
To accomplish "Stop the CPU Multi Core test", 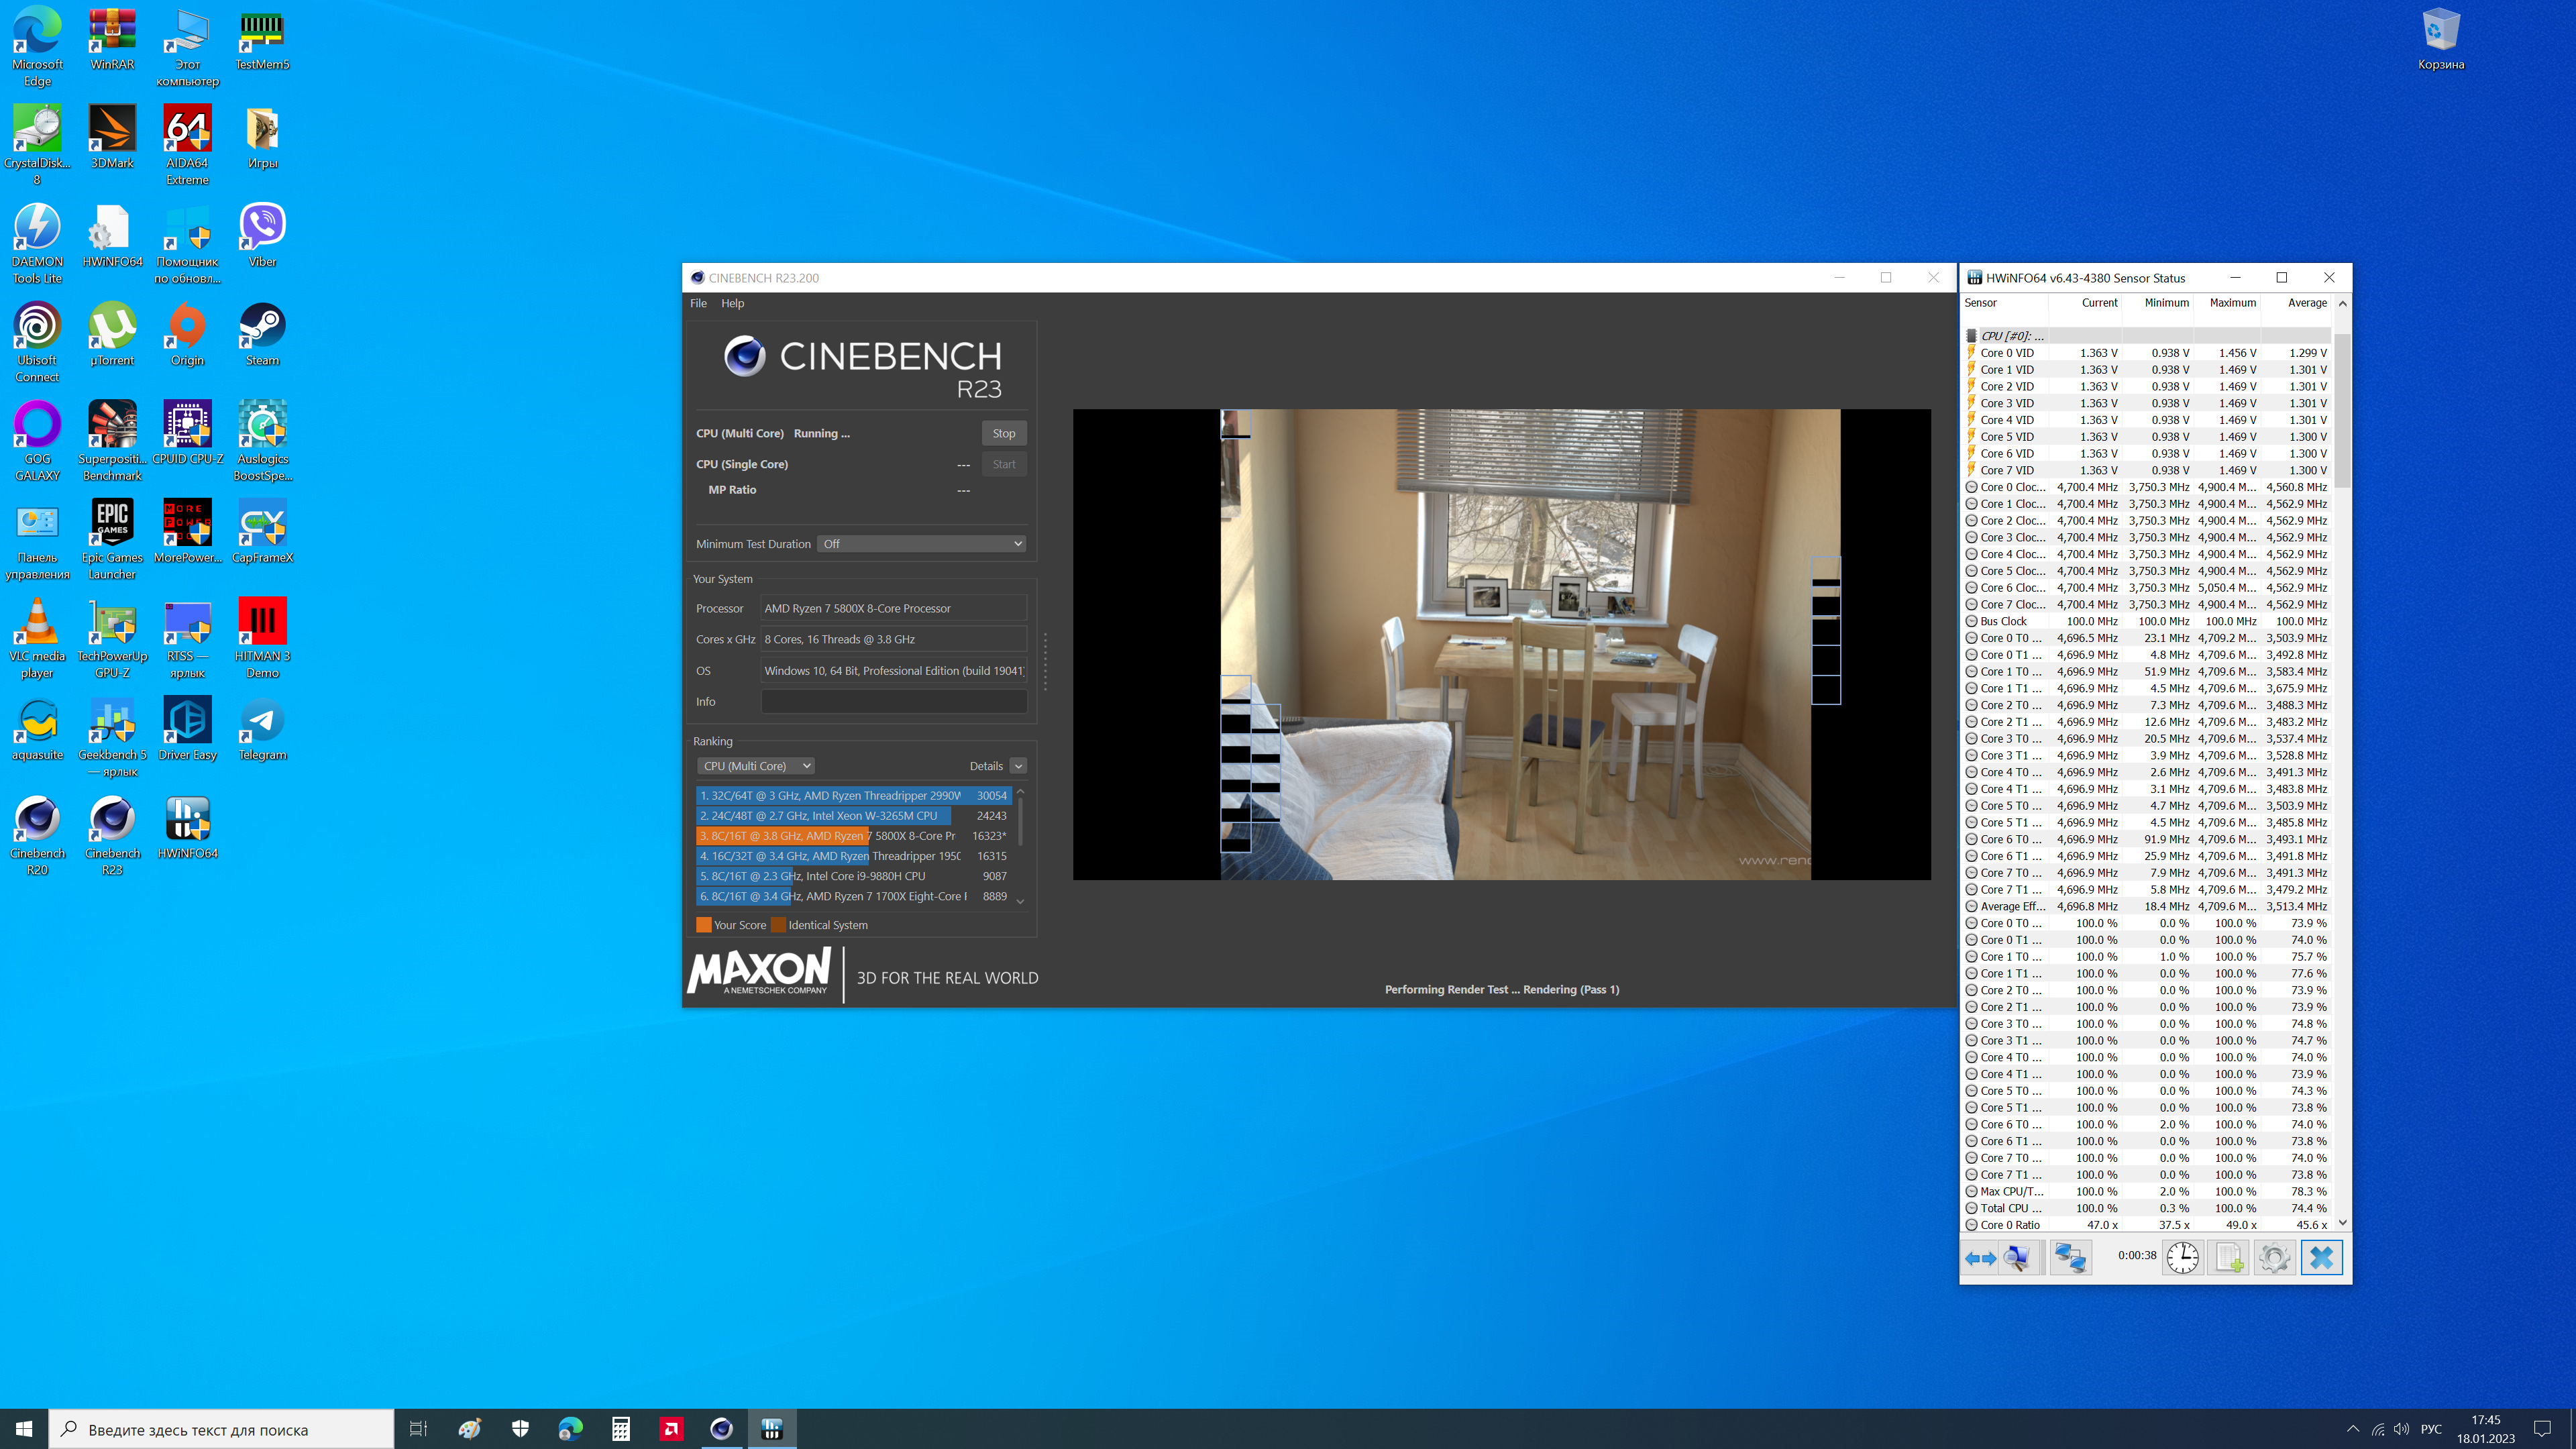I will [1003, 433].
